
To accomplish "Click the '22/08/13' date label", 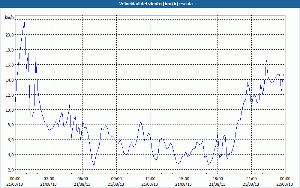I will point(285,184).
